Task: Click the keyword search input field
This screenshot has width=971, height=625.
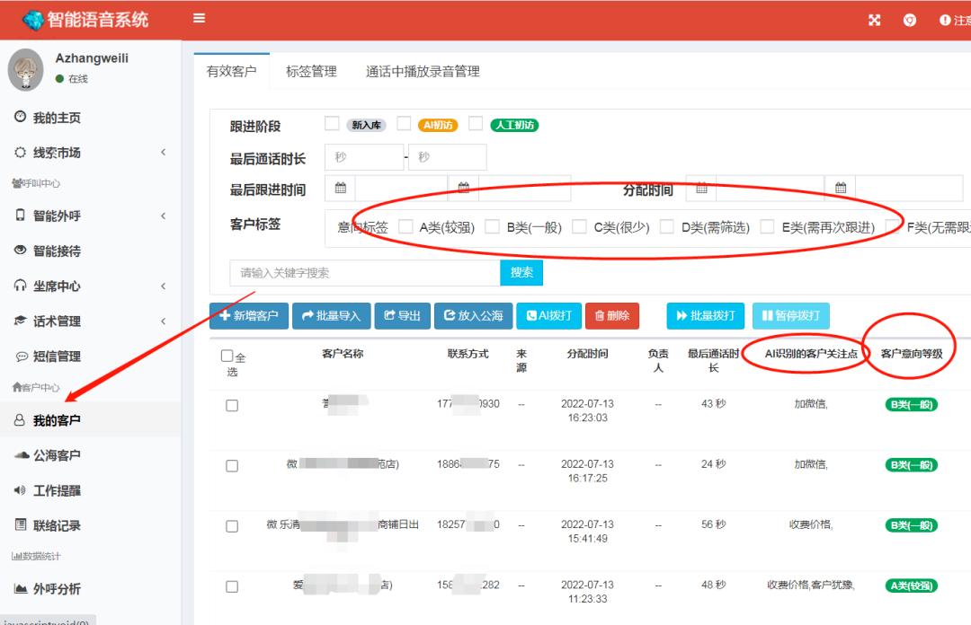Action: point(364,273)
